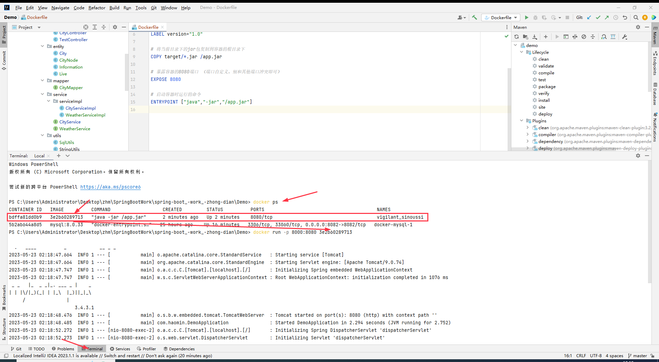This screenshot has height=362, width=659.
Task: Open the Profiler tool tab
Action: [x=146, y=349]
